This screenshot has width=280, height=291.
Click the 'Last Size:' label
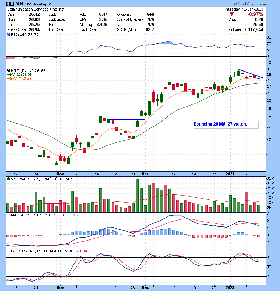(x=88, y=29)
